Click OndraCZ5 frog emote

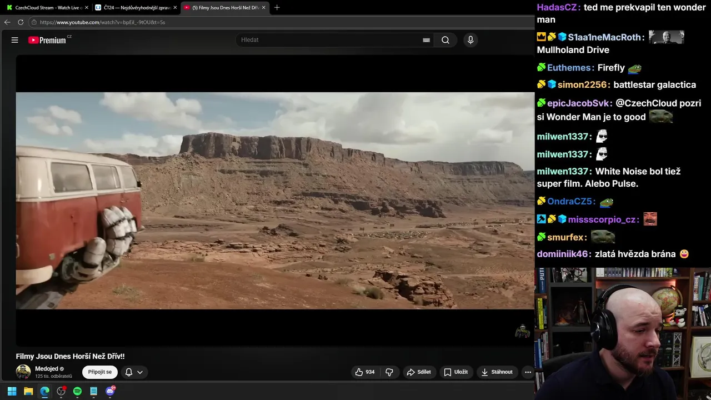coord(607,202)
